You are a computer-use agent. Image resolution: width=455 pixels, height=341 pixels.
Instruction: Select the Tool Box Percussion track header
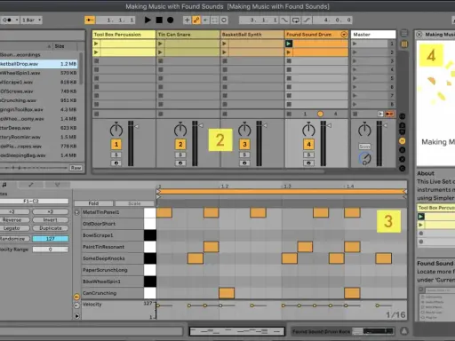click(124, 35)
